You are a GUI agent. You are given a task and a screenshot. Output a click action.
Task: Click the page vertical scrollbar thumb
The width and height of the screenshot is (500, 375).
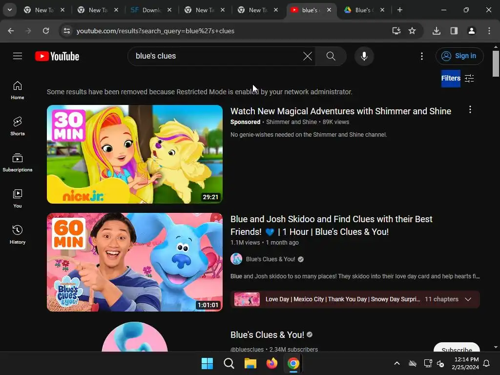click(x=496, y=64)
